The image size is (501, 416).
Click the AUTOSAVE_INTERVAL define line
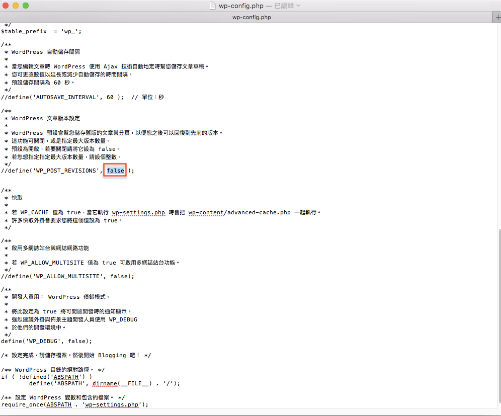tap(82, 97)
